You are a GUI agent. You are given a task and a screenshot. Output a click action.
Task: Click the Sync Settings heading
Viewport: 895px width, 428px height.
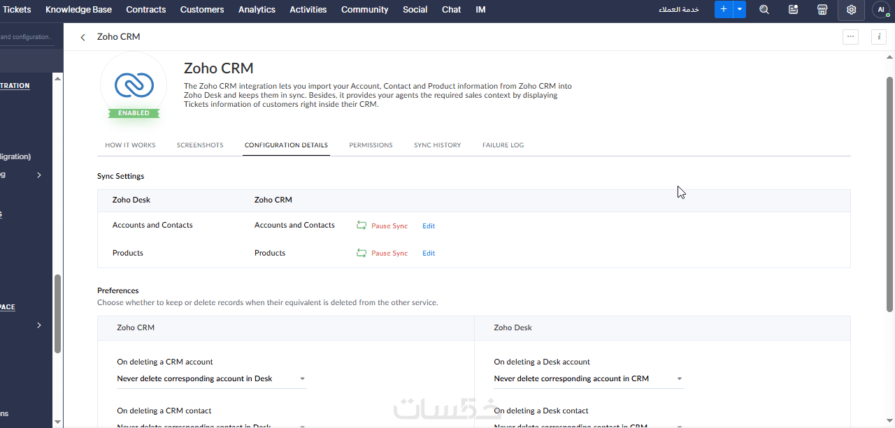[121, 176]
